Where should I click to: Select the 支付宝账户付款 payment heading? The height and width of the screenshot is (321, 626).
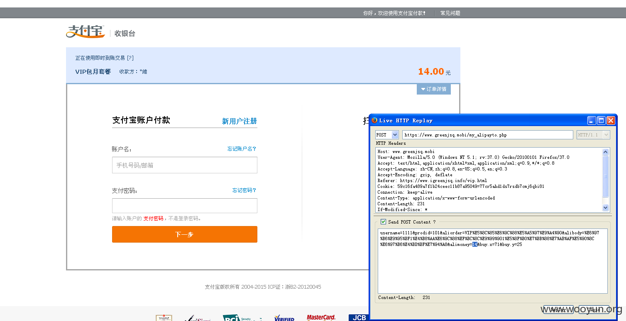[141, 120]
